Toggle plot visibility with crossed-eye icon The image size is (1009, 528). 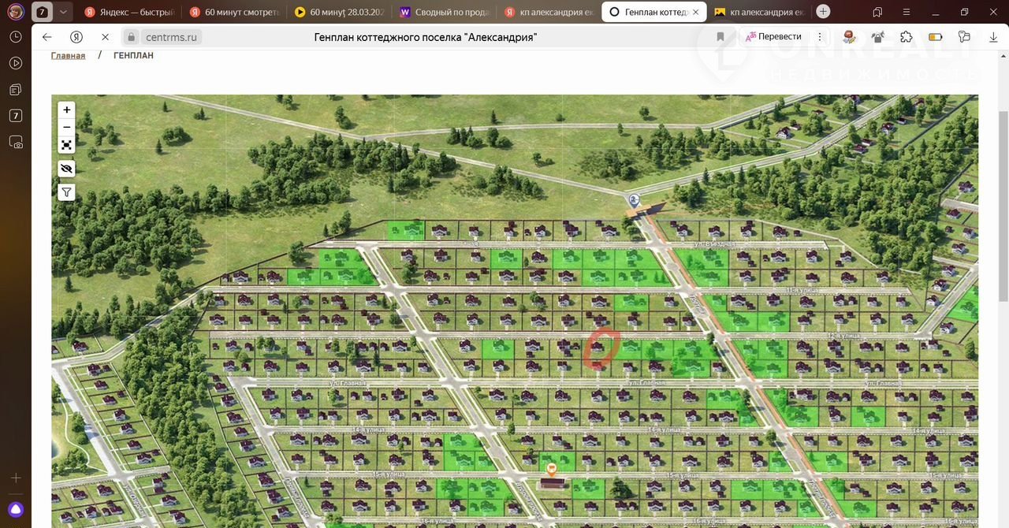pos(67,169)
